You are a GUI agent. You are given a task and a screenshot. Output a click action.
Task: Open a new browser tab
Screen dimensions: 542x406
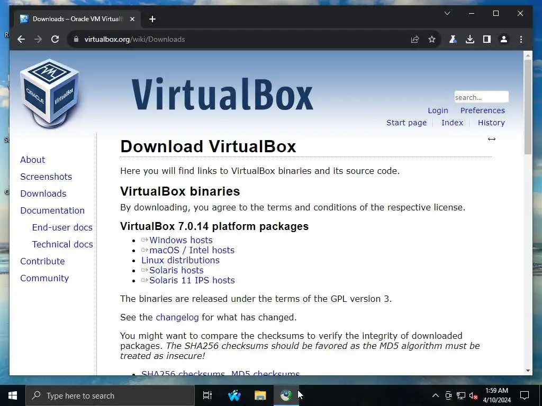pos(152,19)
